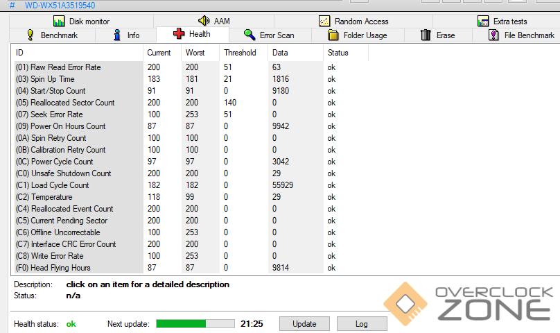Click the Info tab icon
This screenshot has height=333, width=560.
(x=117, y=35)
